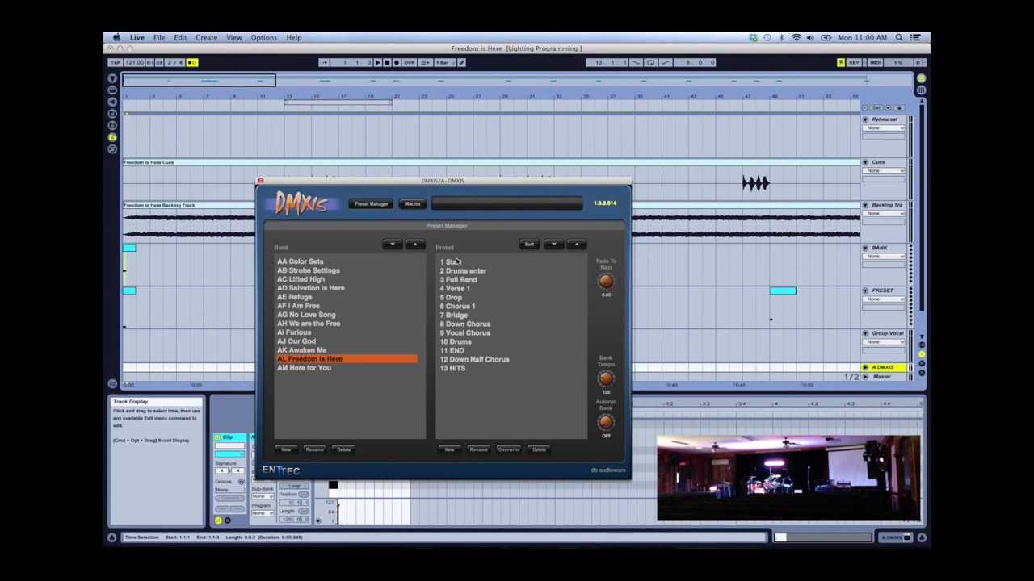Click the New button under Bank list
Viewport: 1034px width, 581px height.
coord(286,449)
